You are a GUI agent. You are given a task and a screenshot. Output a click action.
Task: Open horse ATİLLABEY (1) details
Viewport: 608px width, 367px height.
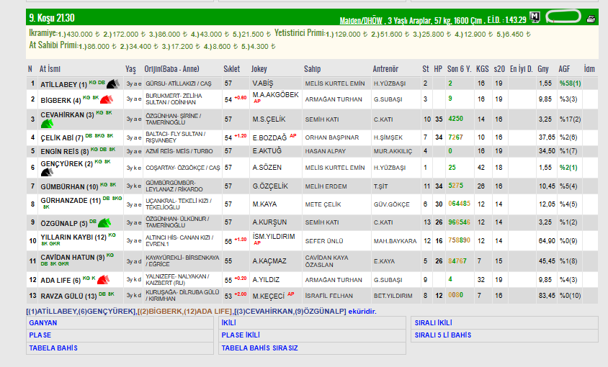[x=63, y=84]
